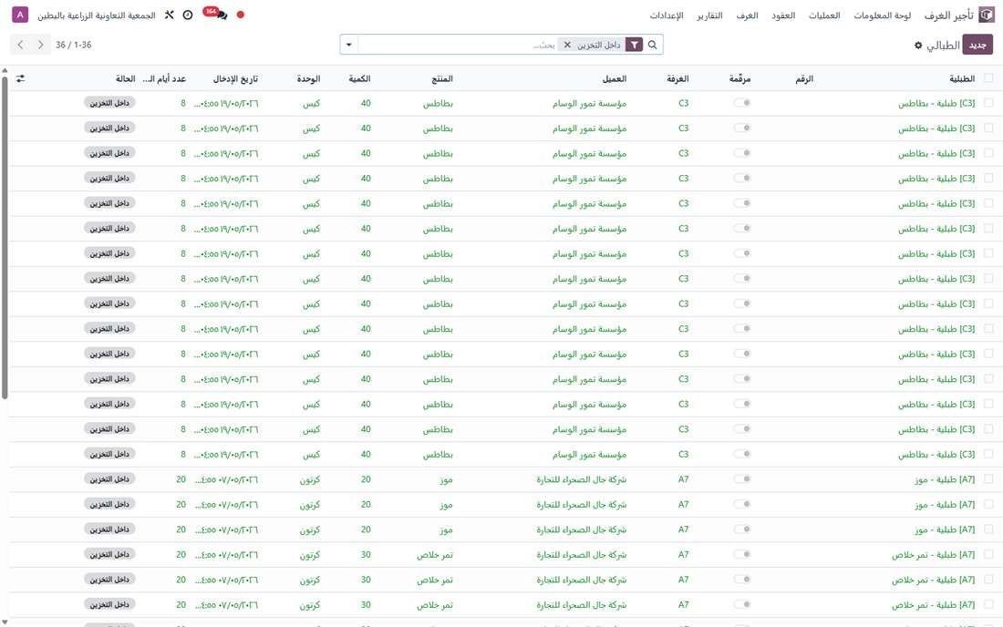
Task: Sort by the العميل column header
Action: pyautogui.click(x=614, y=78)
